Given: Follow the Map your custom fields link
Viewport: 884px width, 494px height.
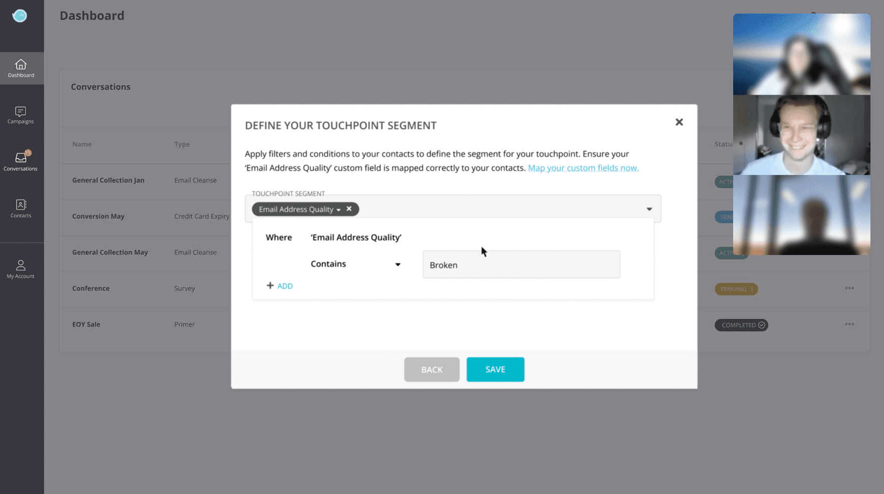Looking at the screenshot, I should pos(583,168).
